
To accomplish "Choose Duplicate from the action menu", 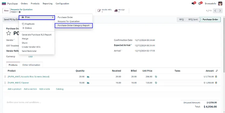I will [x=30, y=24].
